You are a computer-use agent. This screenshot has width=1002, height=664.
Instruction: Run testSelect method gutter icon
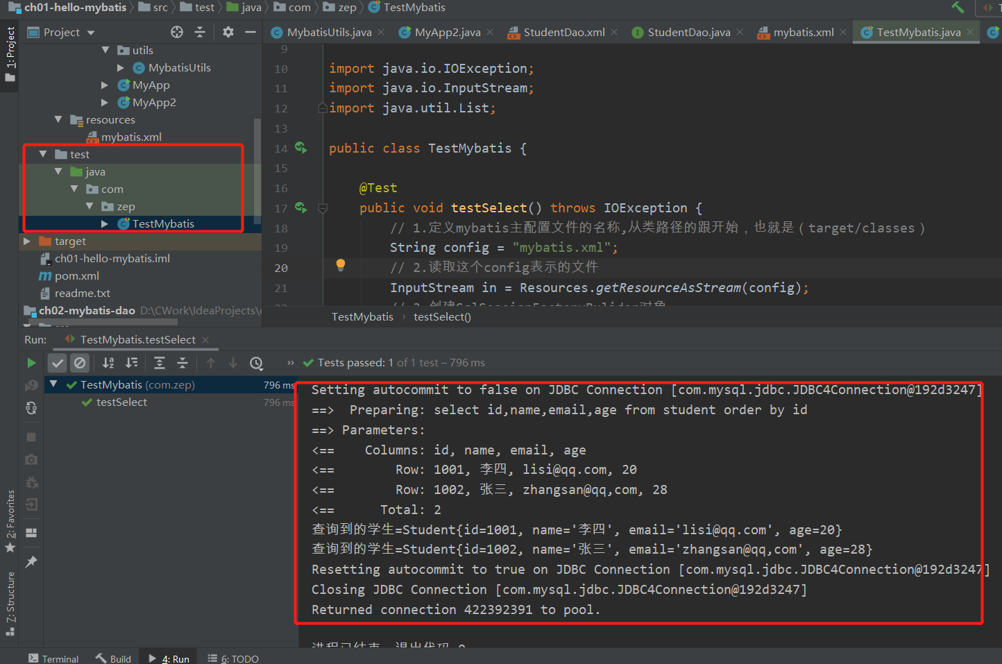click(301, 207)
